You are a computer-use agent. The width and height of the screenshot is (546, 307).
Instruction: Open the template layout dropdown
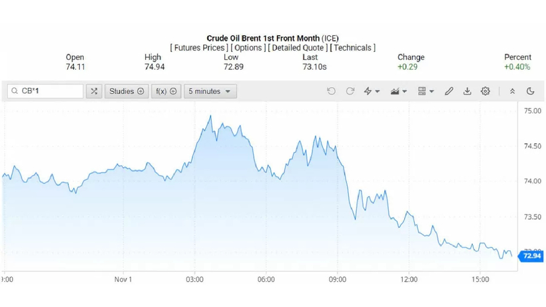click(425, 91)
